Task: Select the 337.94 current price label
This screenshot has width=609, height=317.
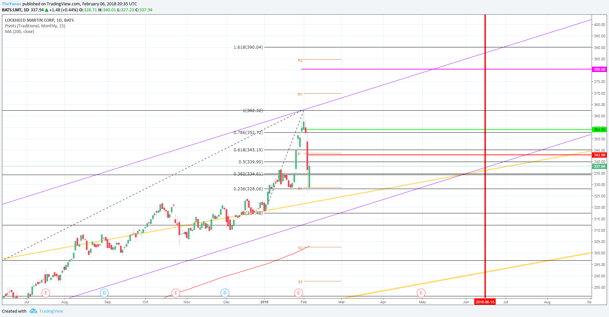Action: pos(599,166)
